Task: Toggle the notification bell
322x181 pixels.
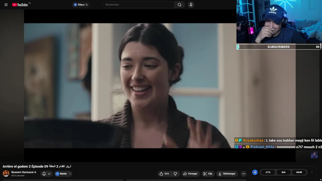Action: tap(44, 174)
